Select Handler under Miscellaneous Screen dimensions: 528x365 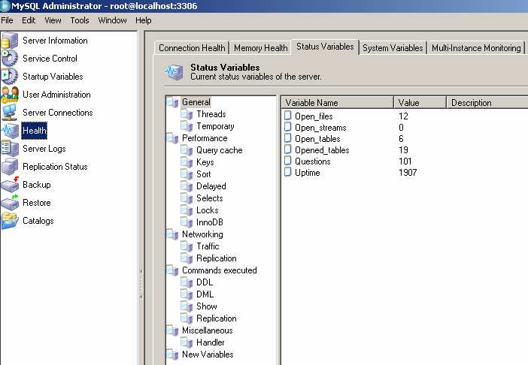click(x=211, y=342)
